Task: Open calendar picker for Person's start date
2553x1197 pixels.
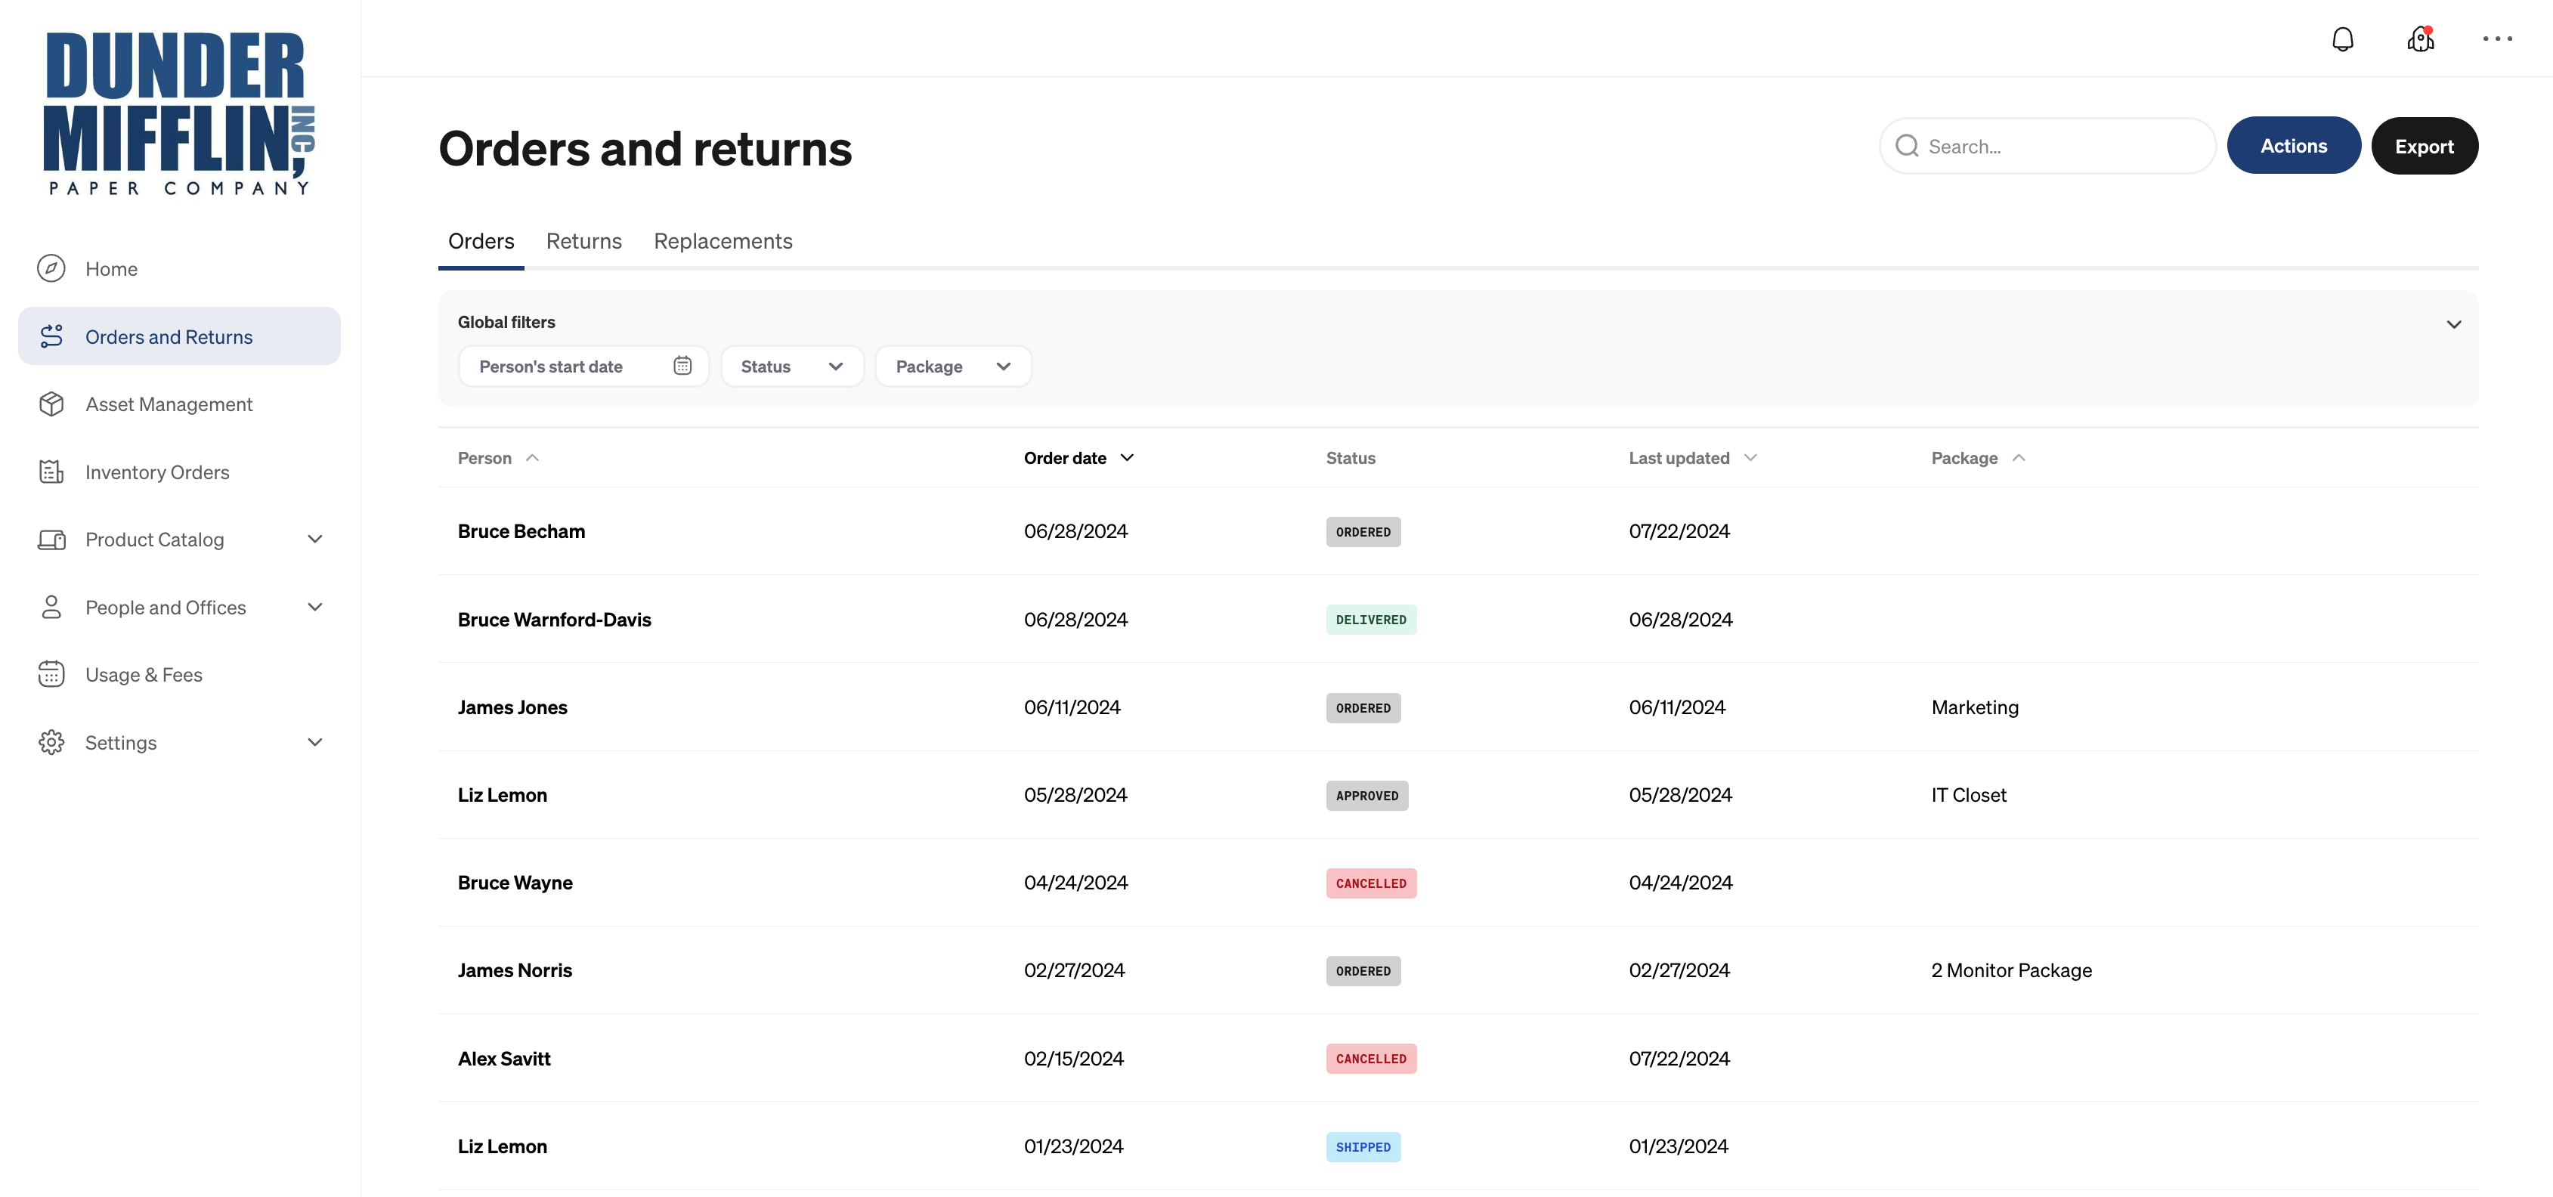Action: [682, 366]
